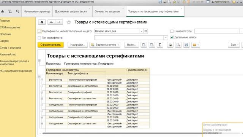Image resolution: width=243 pixels, height=137 pixels.
Task: Navigate back with the left arrow
Action: pos(52,22)
